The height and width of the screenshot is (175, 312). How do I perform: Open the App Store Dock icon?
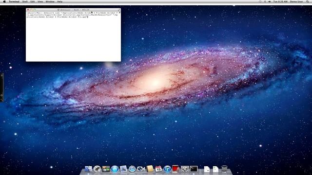[115, 169]
